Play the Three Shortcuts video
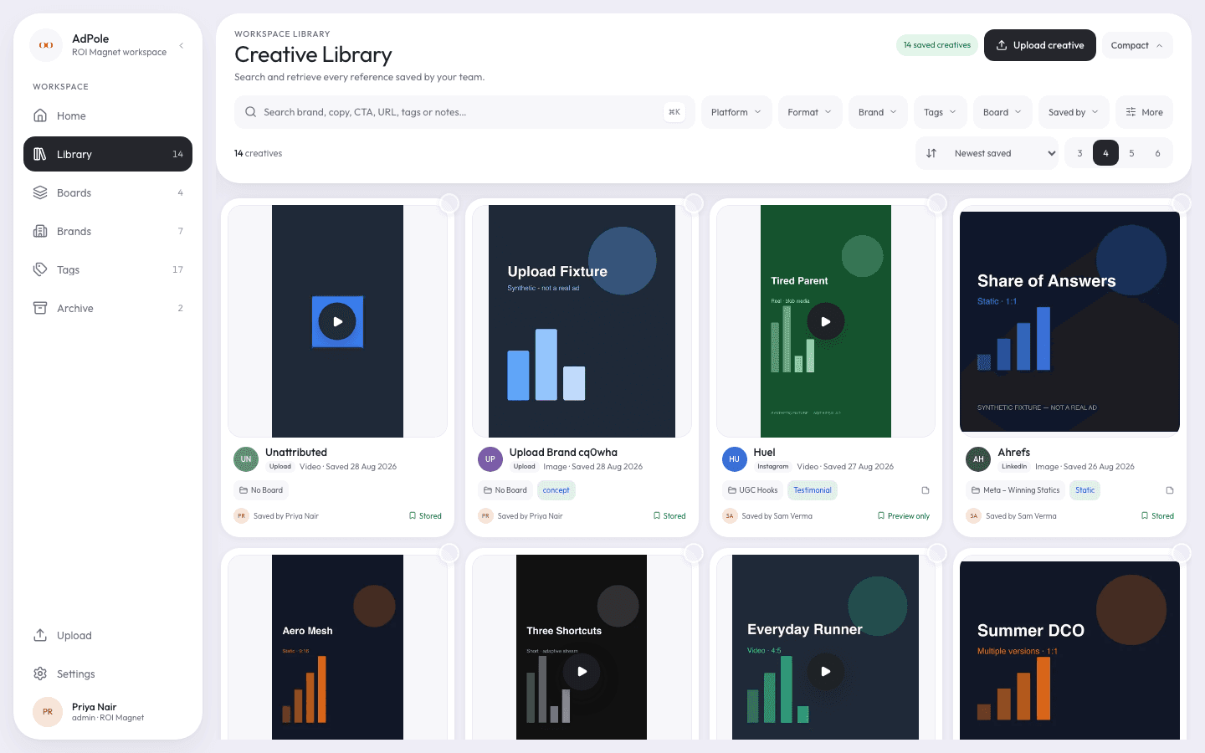 pos(582,671)
